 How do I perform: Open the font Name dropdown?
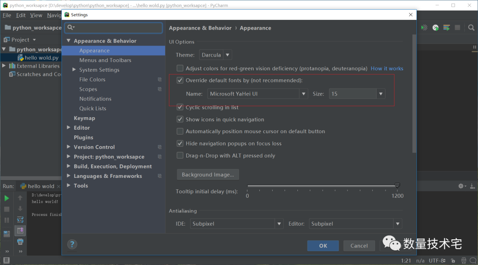pyautogui.click(x=303, y=94)
